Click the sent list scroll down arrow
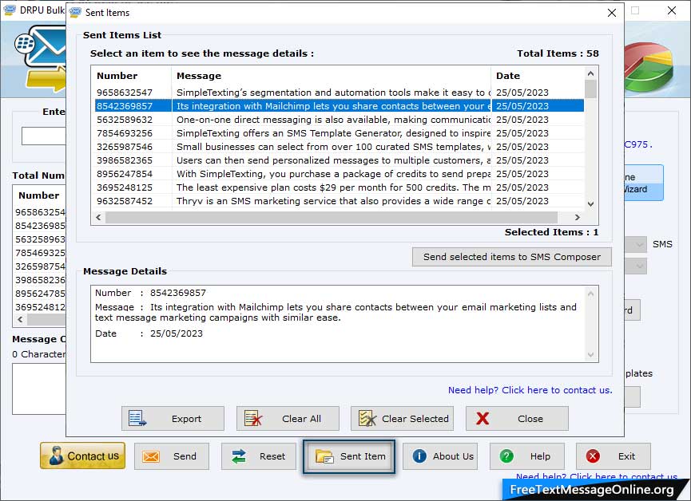Viewport: 691px width, 501px height. coord(590,204)
